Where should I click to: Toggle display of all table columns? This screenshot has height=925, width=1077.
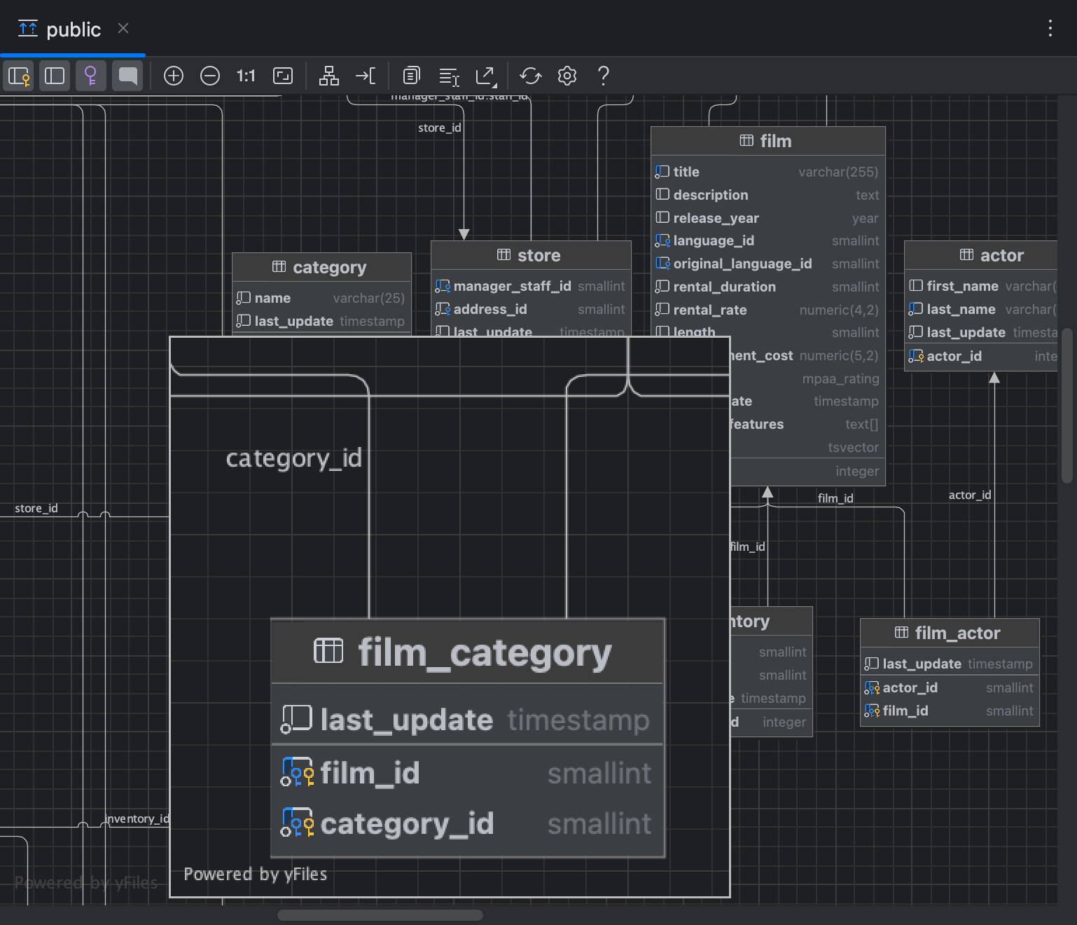(55, 76)
